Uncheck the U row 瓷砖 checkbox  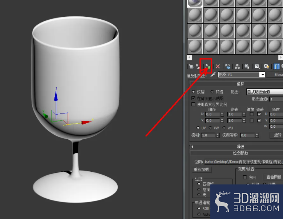click(259, 114)
